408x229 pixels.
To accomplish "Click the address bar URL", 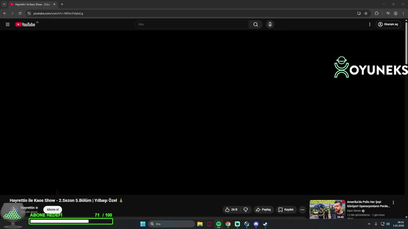I will (x=58, y=13).
